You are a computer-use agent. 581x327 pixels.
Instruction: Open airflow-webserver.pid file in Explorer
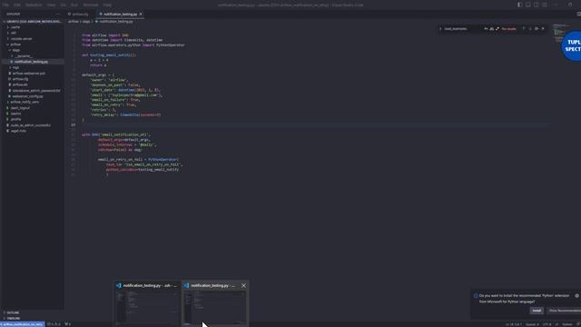tap(28, 73)
